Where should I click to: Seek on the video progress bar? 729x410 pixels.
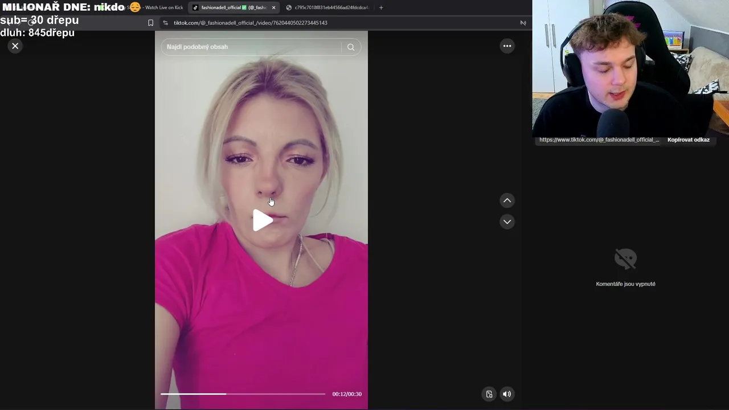tap(243, 394)
